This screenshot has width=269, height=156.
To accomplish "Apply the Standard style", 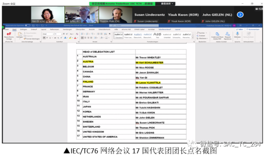I will (x=118, y=36).
